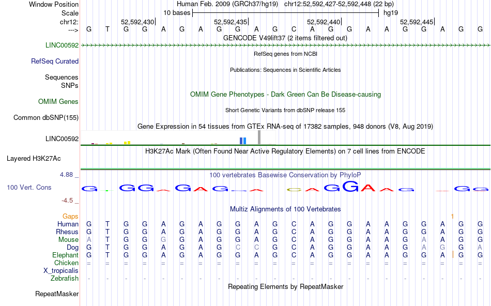The width and height of the screenshot is (491, 306).
Task: Click the big red A in conservation logo
Action: coord(368,188)
